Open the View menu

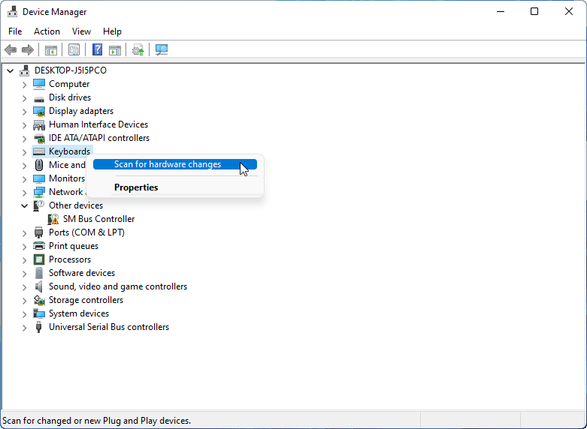81,31
